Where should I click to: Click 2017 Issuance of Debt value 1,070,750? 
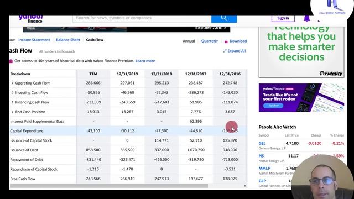pos(196,150)
